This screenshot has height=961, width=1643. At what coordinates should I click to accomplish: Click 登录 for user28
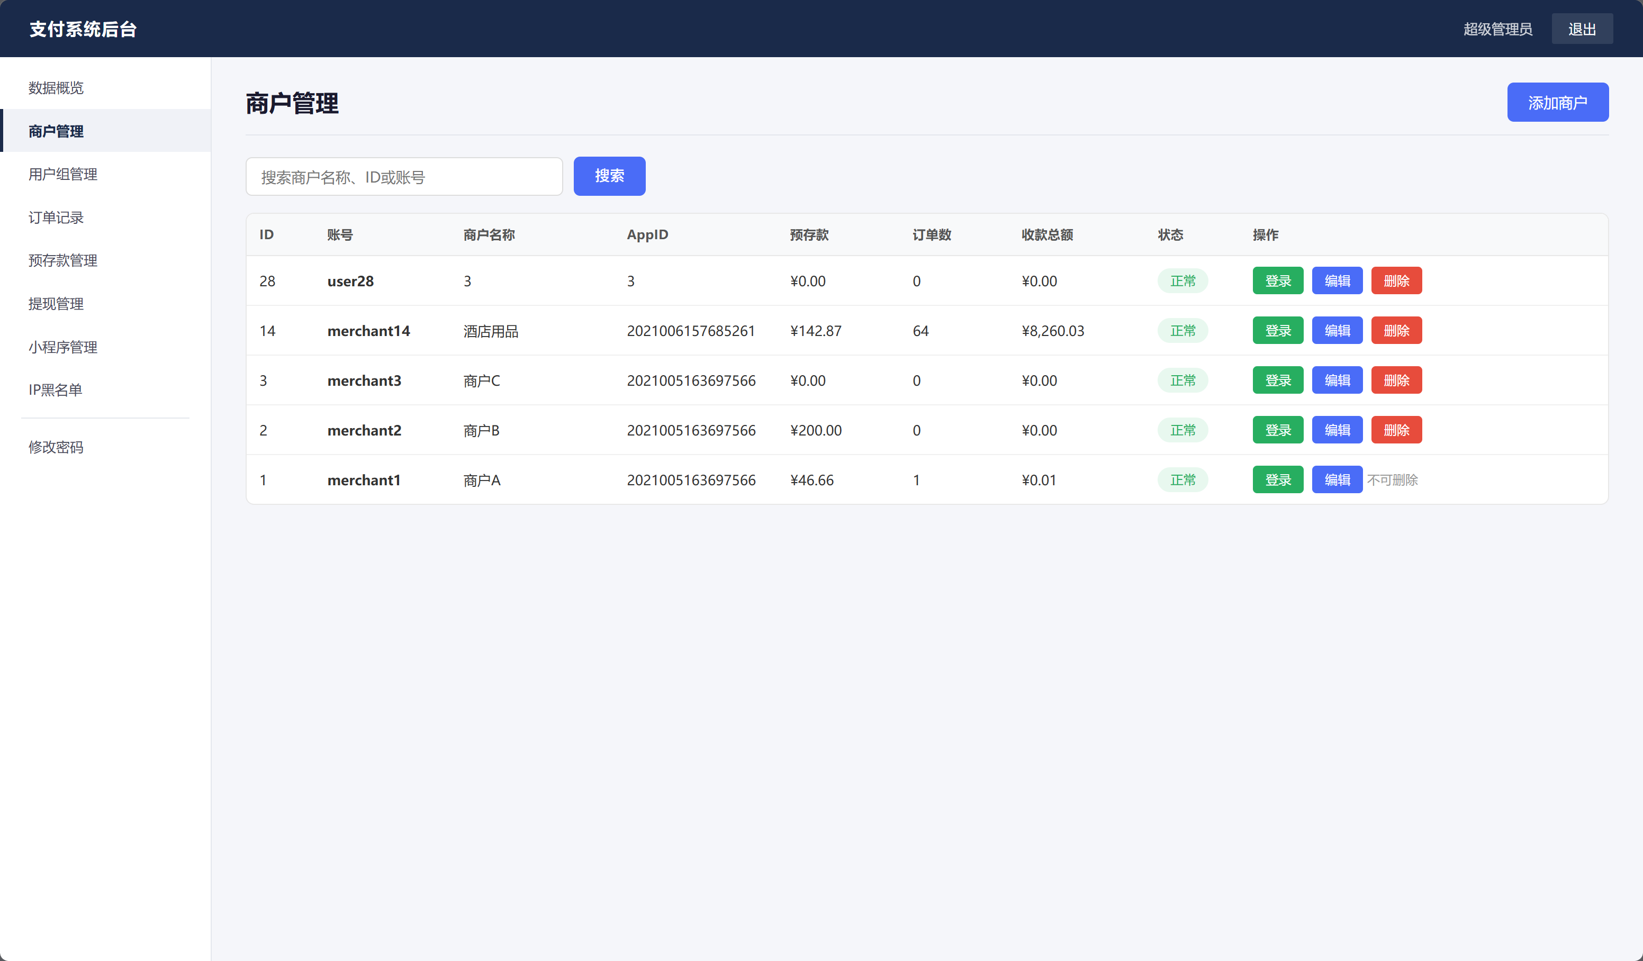point(1278,281)
